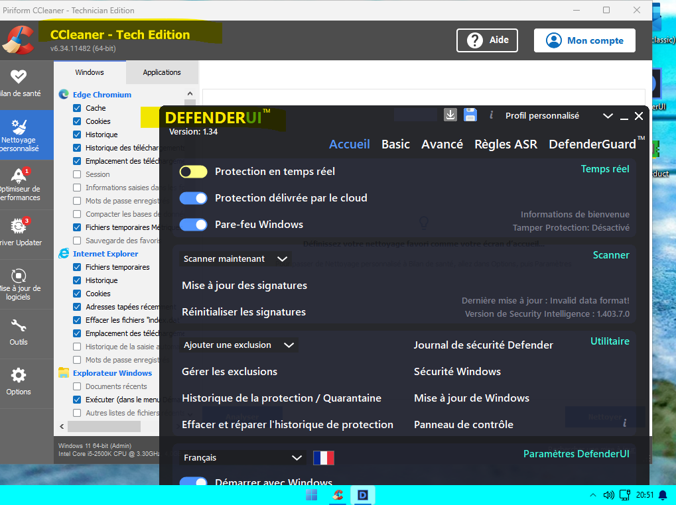
Task: Click Gérer les exclusions
Action: click(230, 372)
